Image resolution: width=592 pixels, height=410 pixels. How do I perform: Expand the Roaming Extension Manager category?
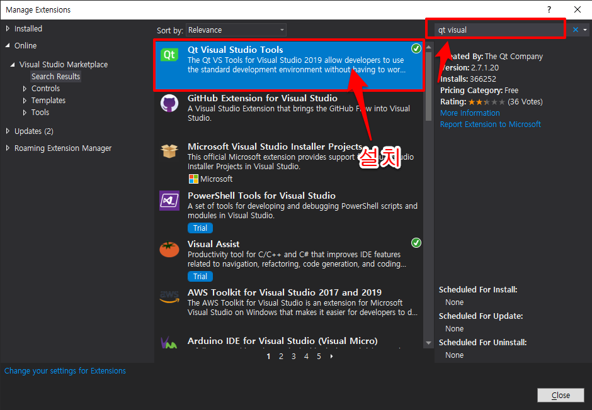(x=8, y=148)
